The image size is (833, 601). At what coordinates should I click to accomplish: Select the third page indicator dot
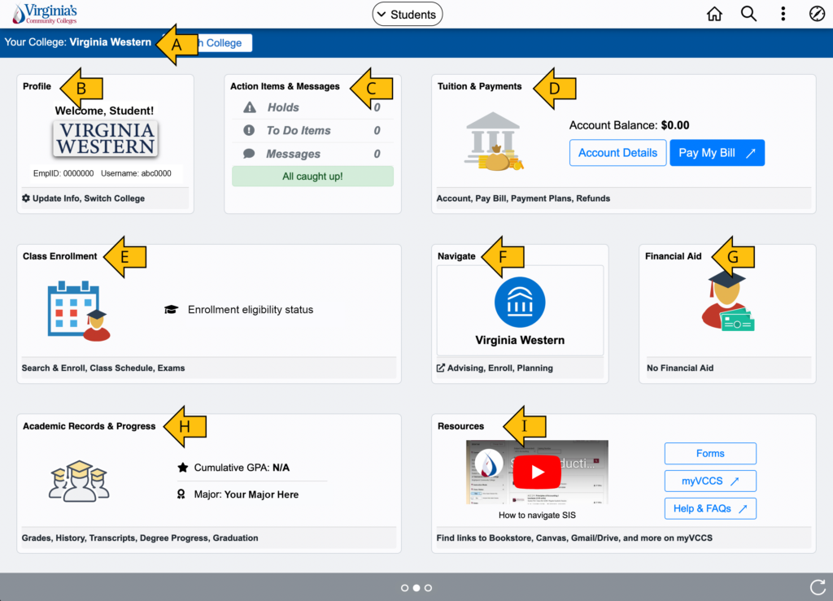click(x=428, y=588)
